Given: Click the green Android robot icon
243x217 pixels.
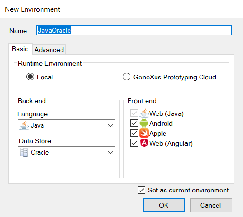Looking at the screenshot, I should 144,123.
